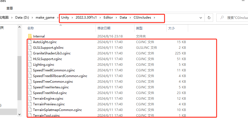Viewport: 248px width, 118px height.
Task: Select the TerrainEngine.cginc file icon
Action: click(30, 98)
